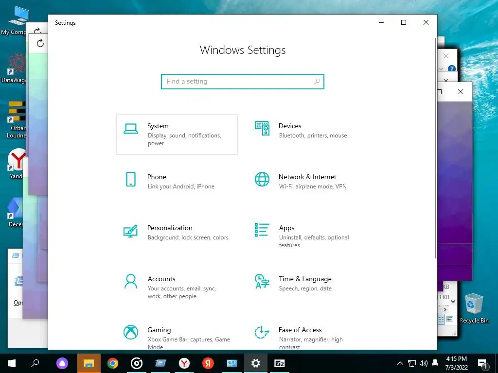Select the DataWag desktop shortcut

point(13,68)
